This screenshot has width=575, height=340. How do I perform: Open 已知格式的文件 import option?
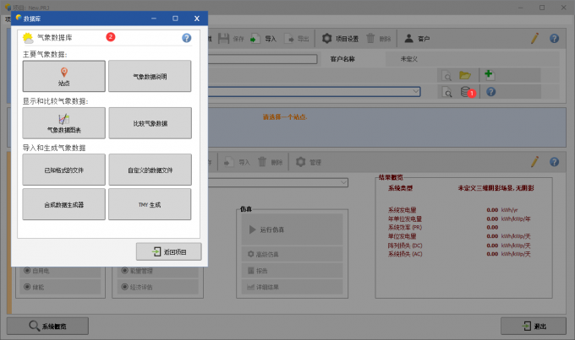(x=63, y=170)
